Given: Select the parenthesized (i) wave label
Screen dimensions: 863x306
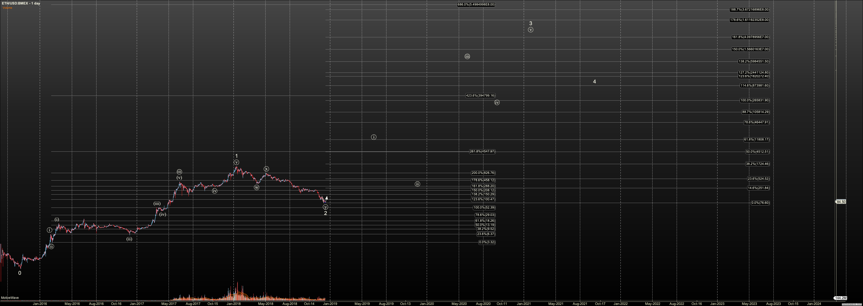Looking at the screenshot, I should [57, 219].
